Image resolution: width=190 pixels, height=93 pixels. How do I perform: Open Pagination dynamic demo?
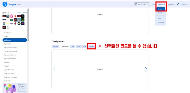[10, 48]
